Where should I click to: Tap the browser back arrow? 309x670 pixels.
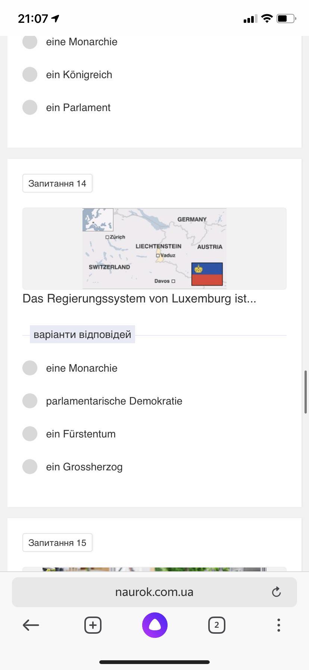(x=31, y=625)
